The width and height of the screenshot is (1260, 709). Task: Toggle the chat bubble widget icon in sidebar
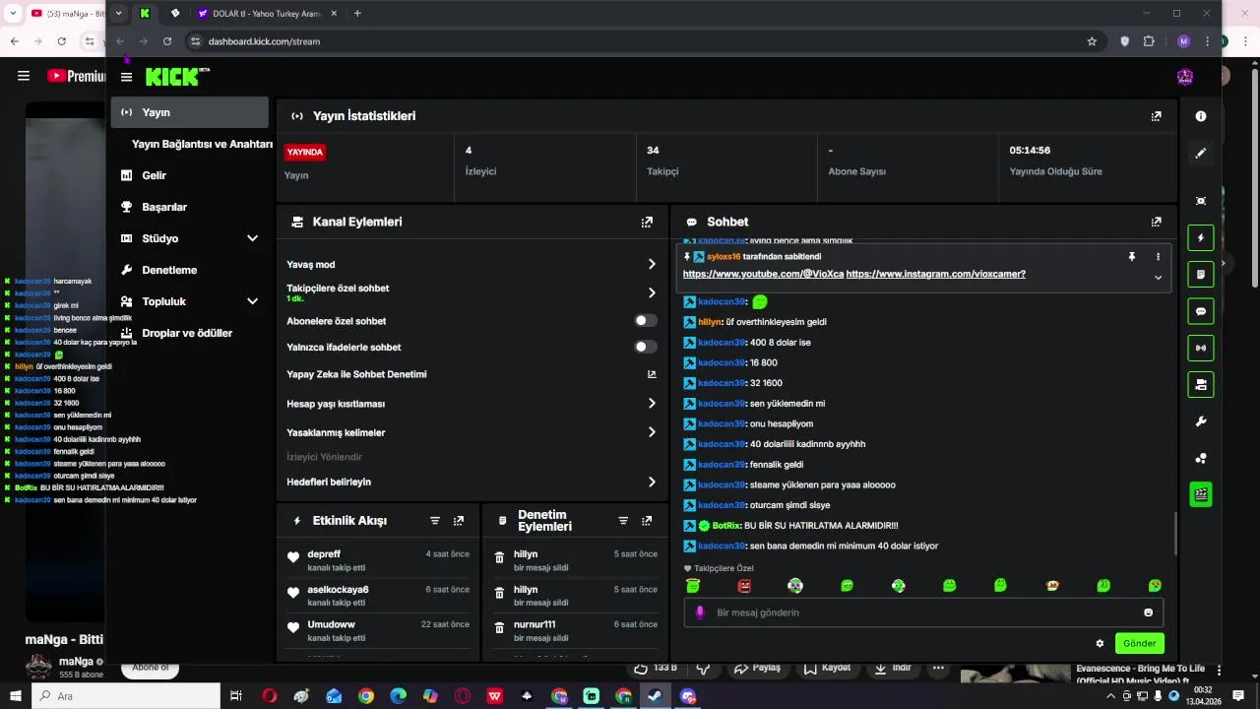tap(1201, 311)
